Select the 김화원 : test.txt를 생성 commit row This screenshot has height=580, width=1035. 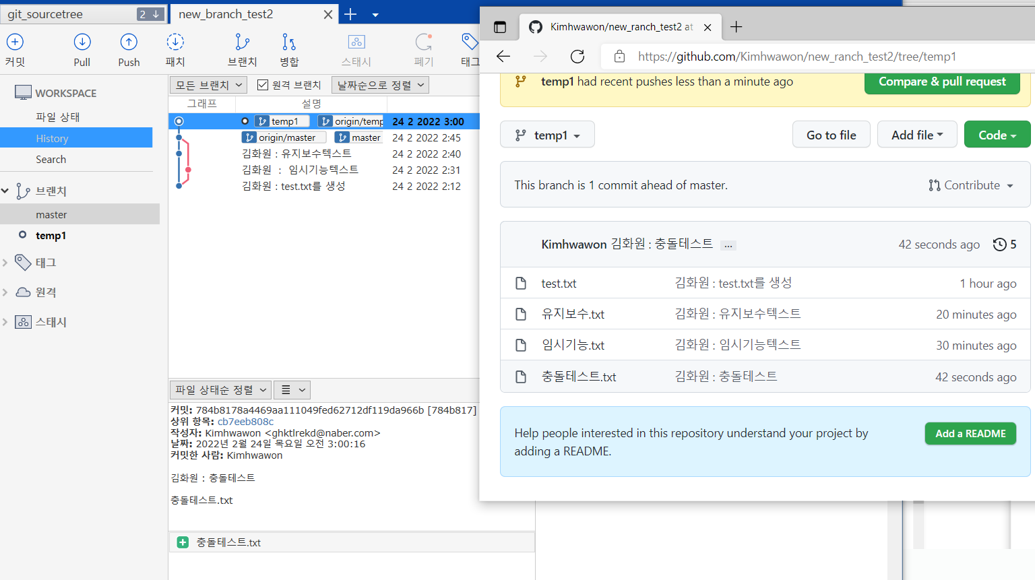pyautogui.click(x=323, y=186)
